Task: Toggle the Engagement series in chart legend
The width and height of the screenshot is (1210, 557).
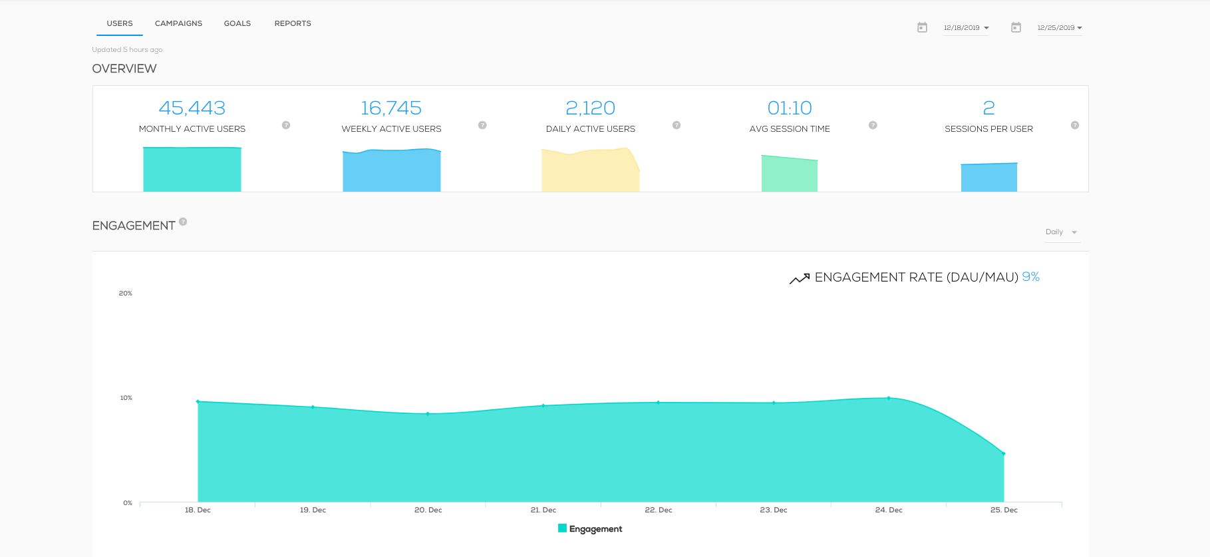Action: tap(595, 529)
